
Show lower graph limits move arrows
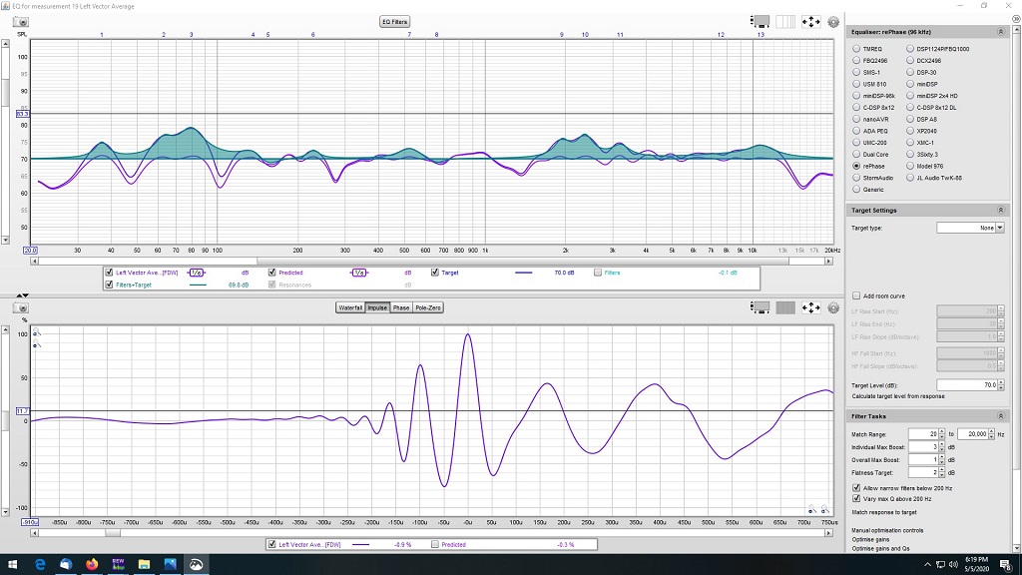point(810,307)
